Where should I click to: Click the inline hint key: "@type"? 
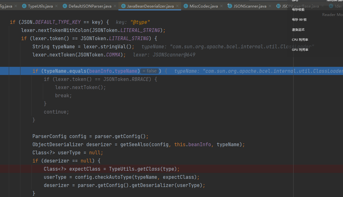[x=133, y=22]
